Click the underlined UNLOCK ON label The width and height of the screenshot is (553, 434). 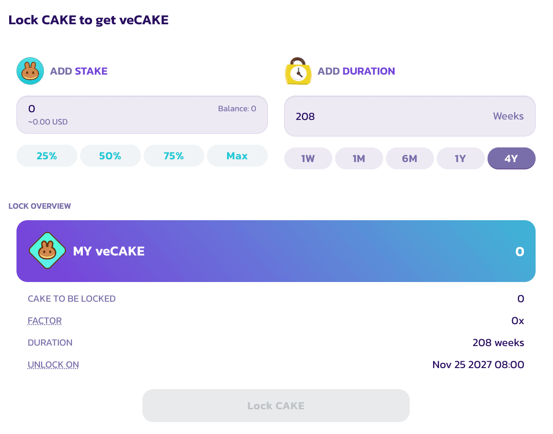click(x=53, y=365)
